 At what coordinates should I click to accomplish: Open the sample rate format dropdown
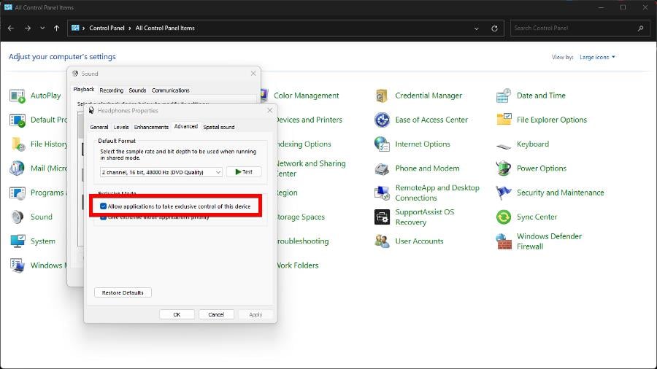[161, 172]
